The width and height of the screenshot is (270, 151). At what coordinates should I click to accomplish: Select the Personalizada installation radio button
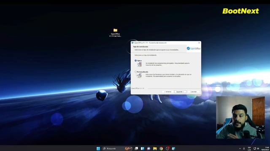[x=136, y=72]
